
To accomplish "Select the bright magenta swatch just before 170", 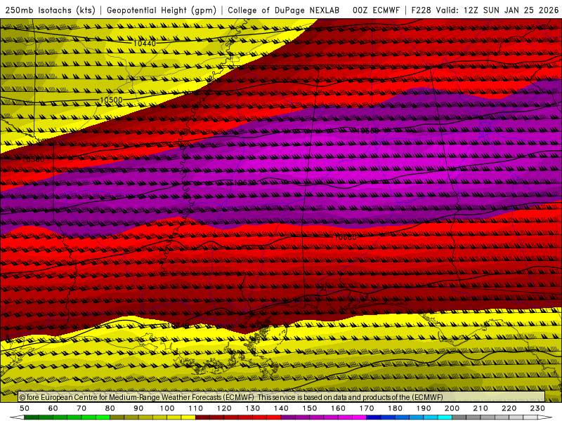I will click(359, 417).
